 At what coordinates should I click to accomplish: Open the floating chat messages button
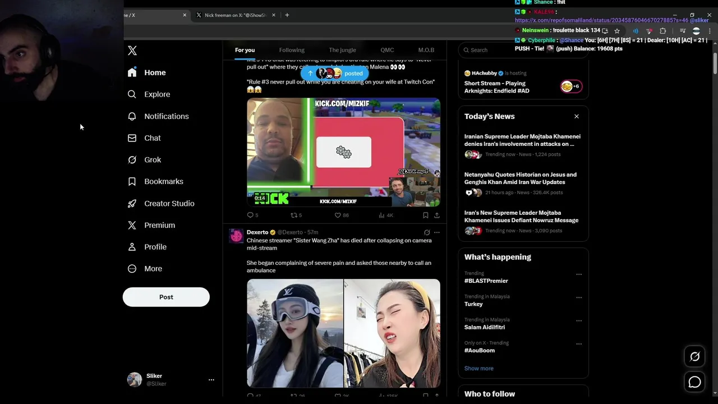[x=694, y=382]
